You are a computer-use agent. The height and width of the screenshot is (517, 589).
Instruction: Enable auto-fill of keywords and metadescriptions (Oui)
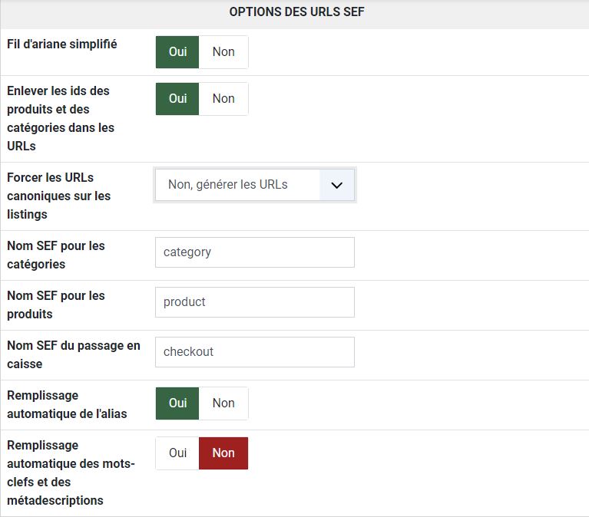coord(177,453)
